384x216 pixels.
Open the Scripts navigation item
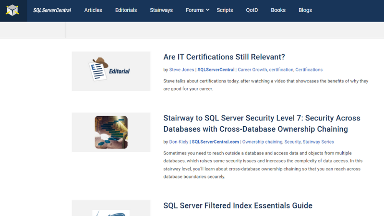coord(225,10)
